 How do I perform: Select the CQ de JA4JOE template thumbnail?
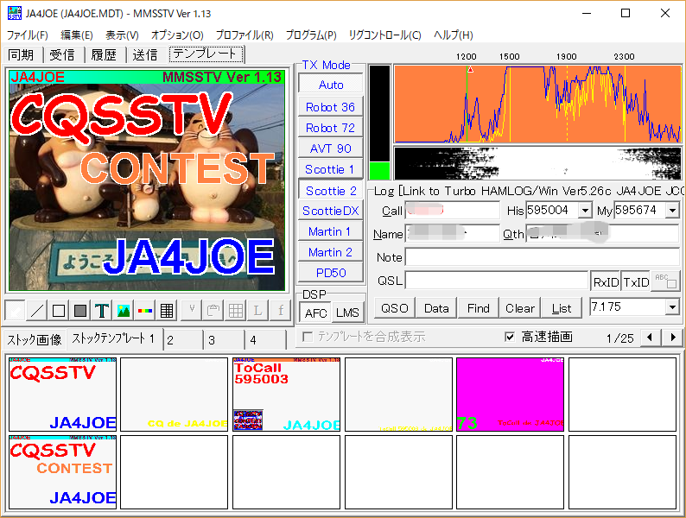[175, 395]
